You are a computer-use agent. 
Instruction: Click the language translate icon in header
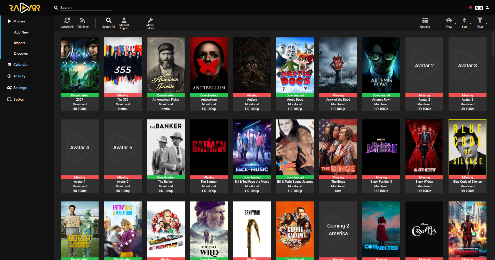[x=479, y=8]
